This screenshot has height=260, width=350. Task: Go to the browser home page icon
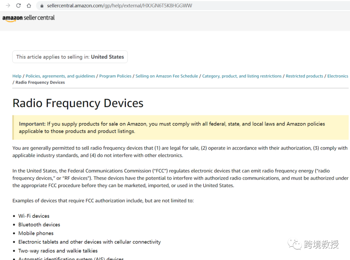pyautogui.click(x=29, y=6)
